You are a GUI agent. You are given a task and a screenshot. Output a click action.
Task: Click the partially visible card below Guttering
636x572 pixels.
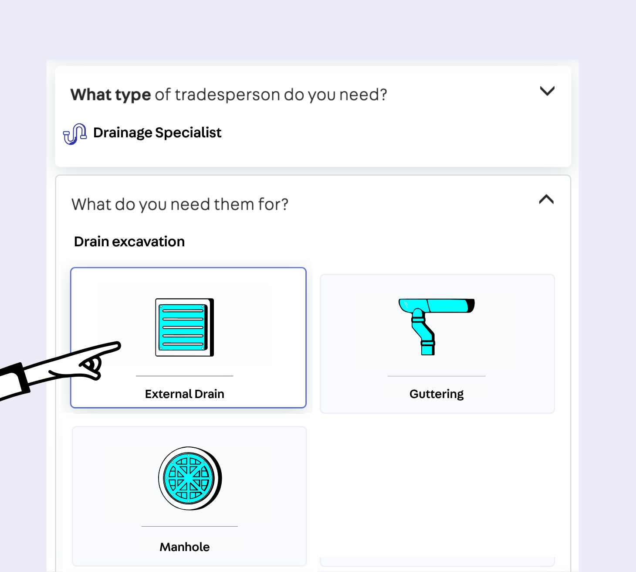pyautogui.click(x=437, y=562)
